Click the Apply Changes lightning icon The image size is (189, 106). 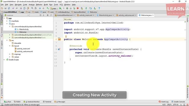pyautogui.click(x=64, y=8)
